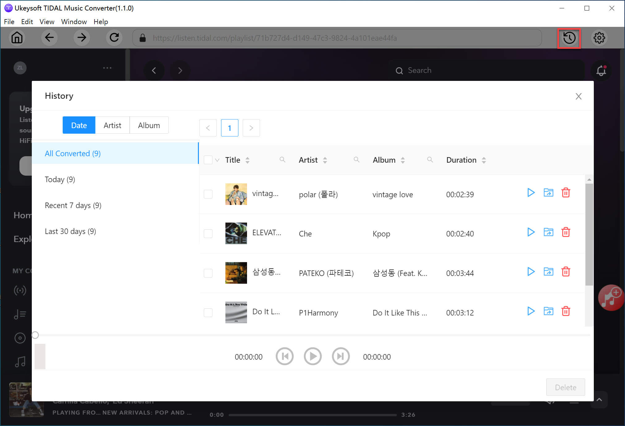Select Today (9) filter
Image resolution: width=625 pixels, height=426 pixels.
115,179
